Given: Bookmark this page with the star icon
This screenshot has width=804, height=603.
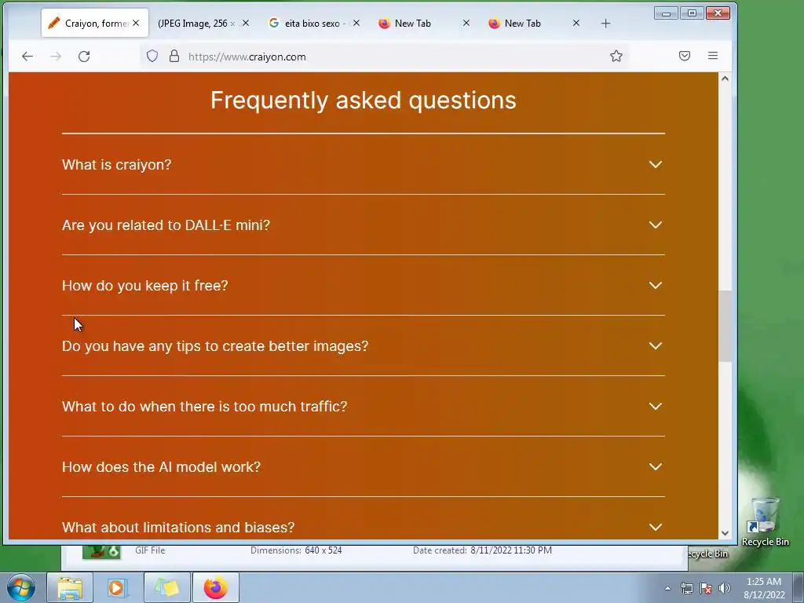Looking at the screenshot, I should point(616,56).
